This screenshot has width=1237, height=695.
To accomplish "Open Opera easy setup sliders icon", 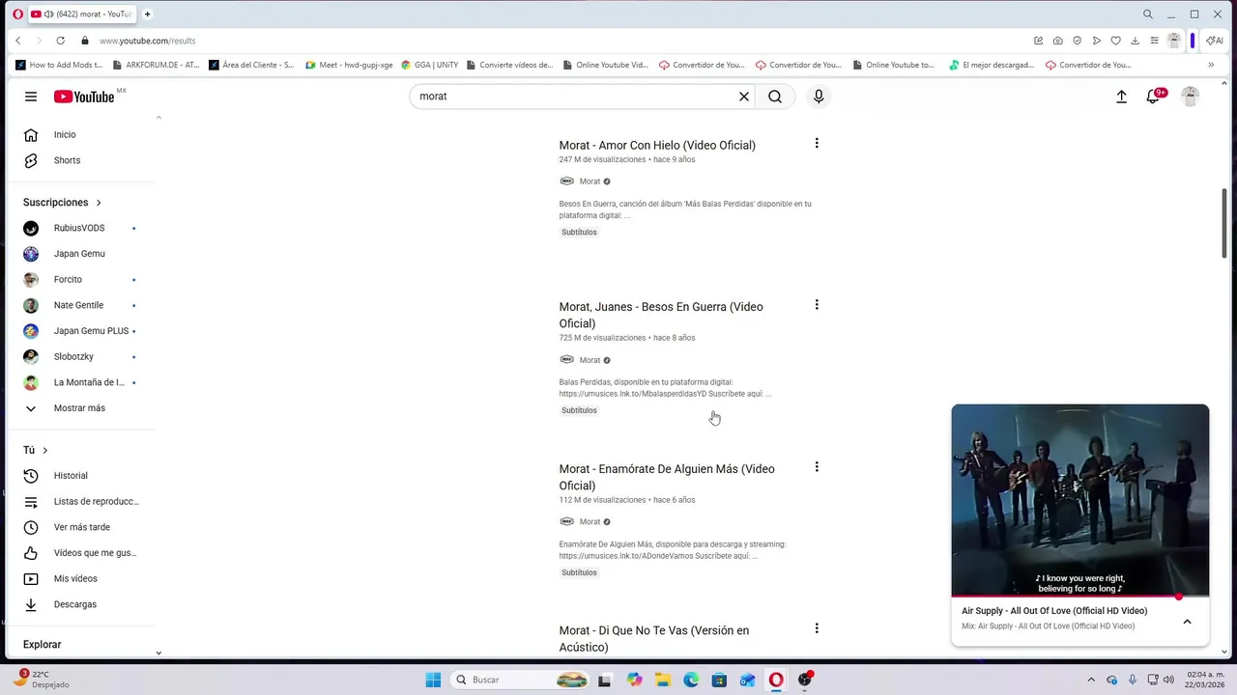I will 1154,41.
